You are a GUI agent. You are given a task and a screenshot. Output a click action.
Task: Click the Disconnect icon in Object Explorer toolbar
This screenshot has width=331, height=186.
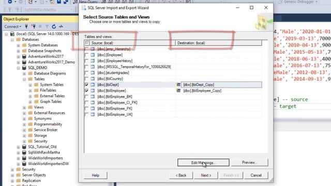point(33,26)
